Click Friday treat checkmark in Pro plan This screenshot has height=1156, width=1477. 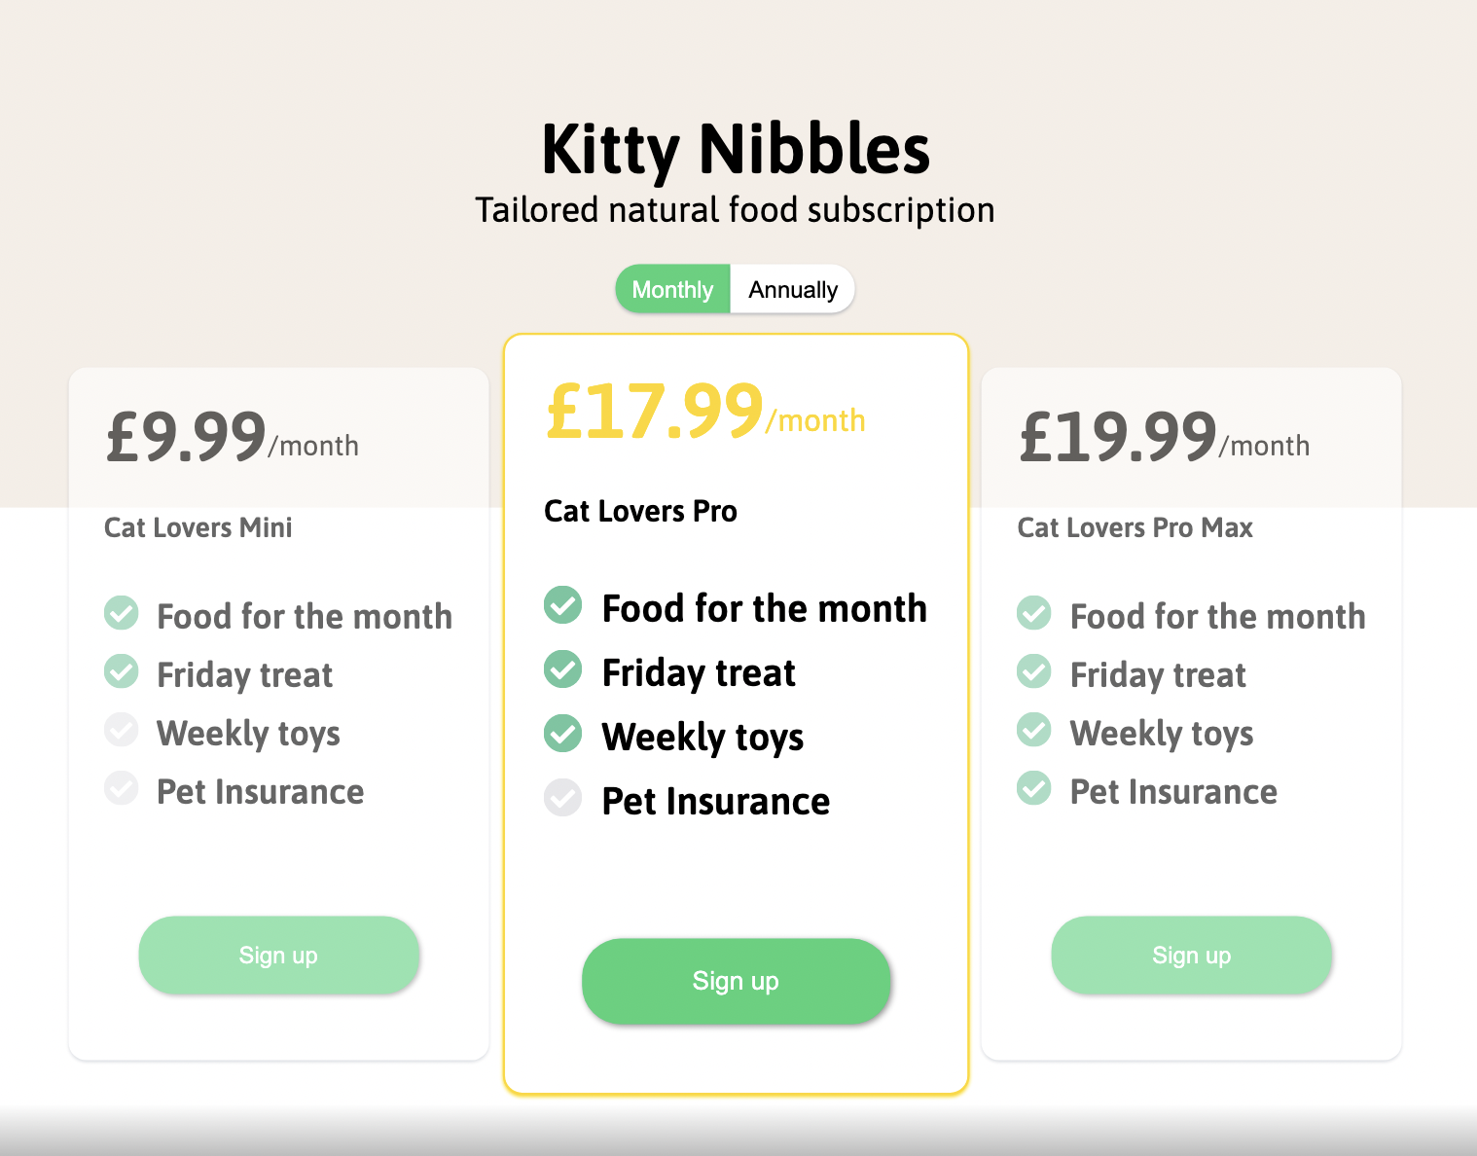tap(562, 669)
